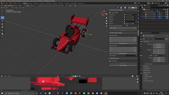Screen dimensions: 169x95
Task: Switch to Solid viewport shading
Action: coord(133,8)
